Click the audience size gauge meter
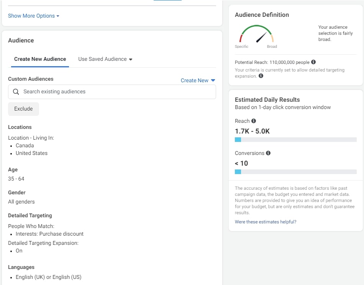Viewport: 364px width, 285px height. [257, 35]
